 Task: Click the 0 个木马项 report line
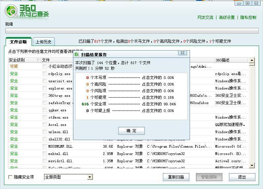point(130,78)
